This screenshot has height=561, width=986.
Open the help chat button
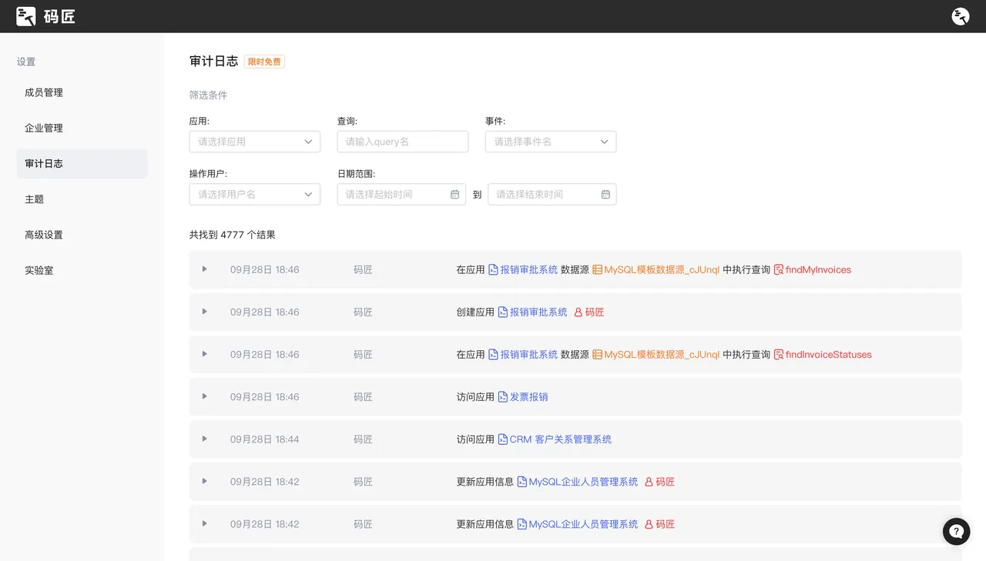tap(956, 531)
